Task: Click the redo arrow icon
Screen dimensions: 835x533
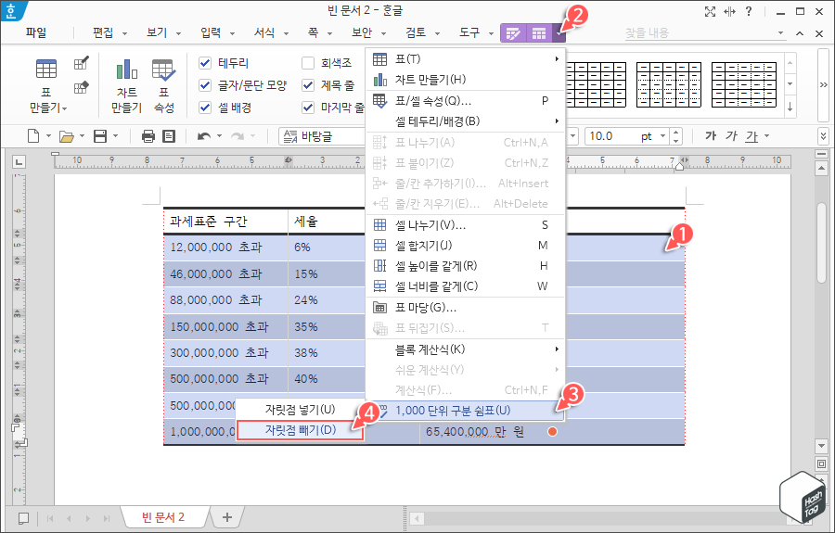Action: (x=237, y=136)
